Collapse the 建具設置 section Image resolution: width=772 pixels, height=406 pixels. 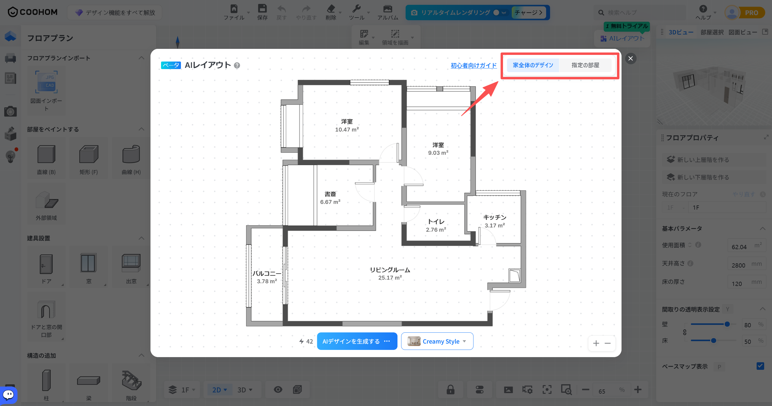pos(141,238)
